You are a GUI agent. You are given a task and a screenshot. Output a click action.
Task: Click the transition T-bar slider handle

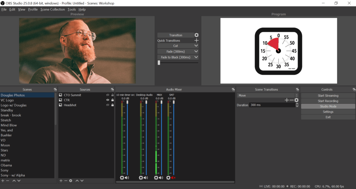(159, 63)
